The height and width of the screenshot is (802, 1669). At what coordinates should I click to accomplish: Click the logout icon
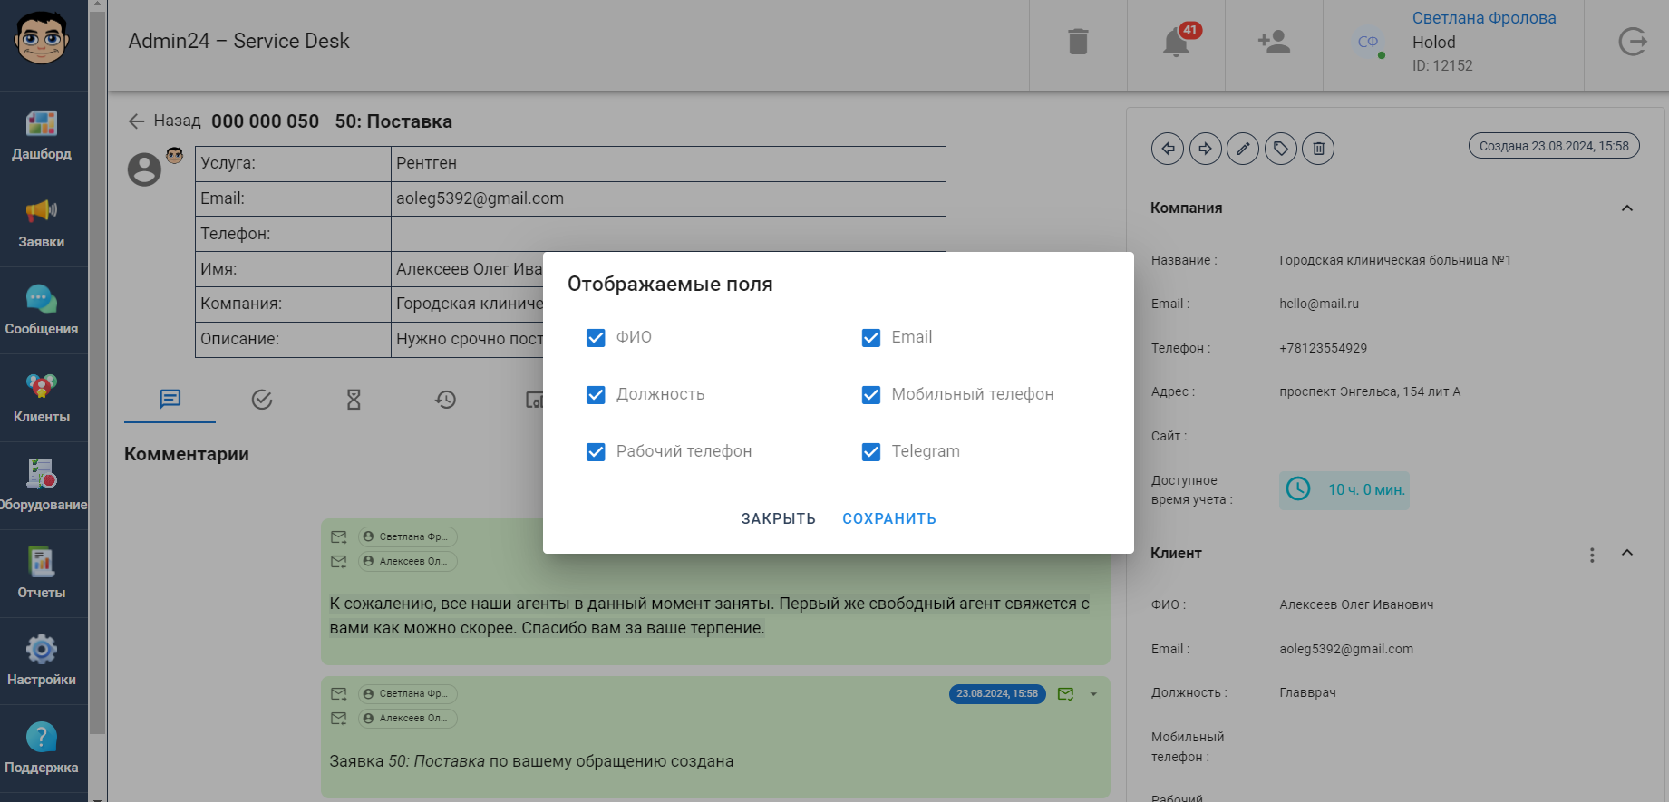pyautogui.click(x=1632, y=42)
